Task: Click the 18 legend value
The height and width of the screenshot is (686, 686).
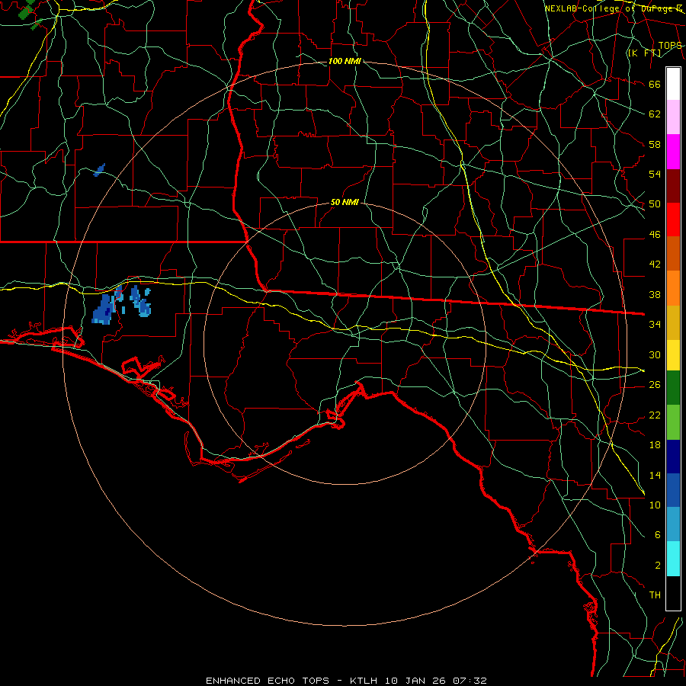Action: (x=655, y=445)
